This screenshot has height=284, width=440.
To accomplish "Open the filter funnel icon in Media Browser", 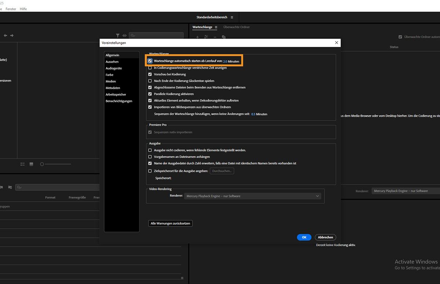I will (x=118, y=36).
